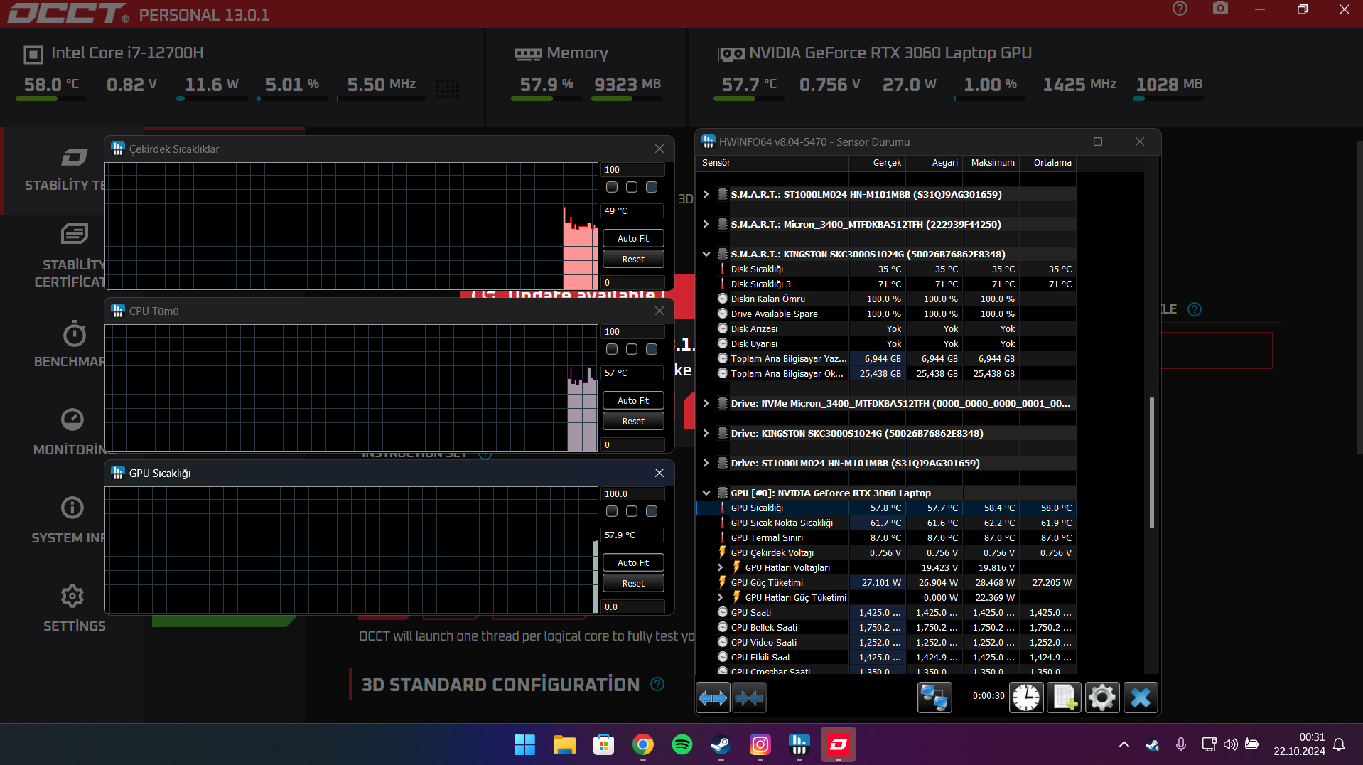Open Spotify from taskbar
Viewport: 1363px width, 765px height.
tap(682, 744)
